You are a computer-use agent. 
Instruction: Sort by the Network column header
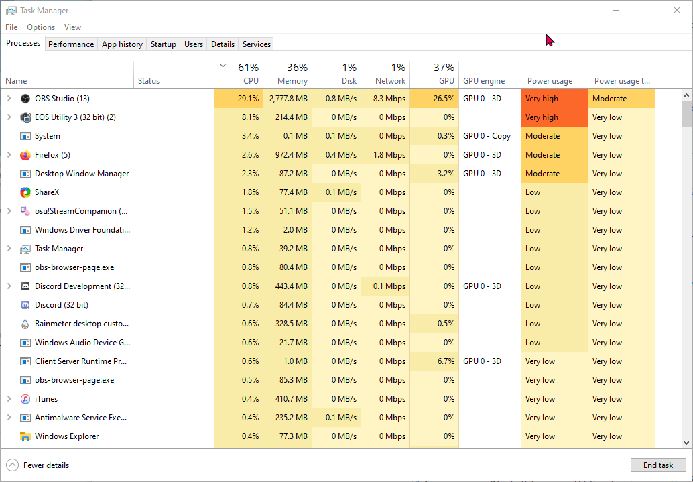[385, 74]
